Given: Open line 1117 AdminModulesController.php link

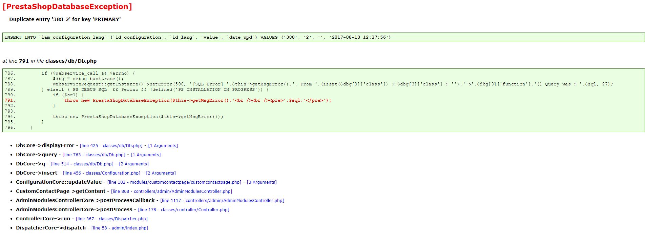Looking at the screenshot, I should 222,201.
